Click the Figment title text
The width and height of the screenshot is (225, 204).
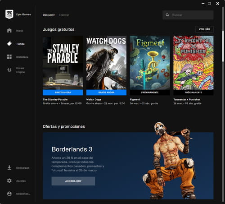point(135,99)
